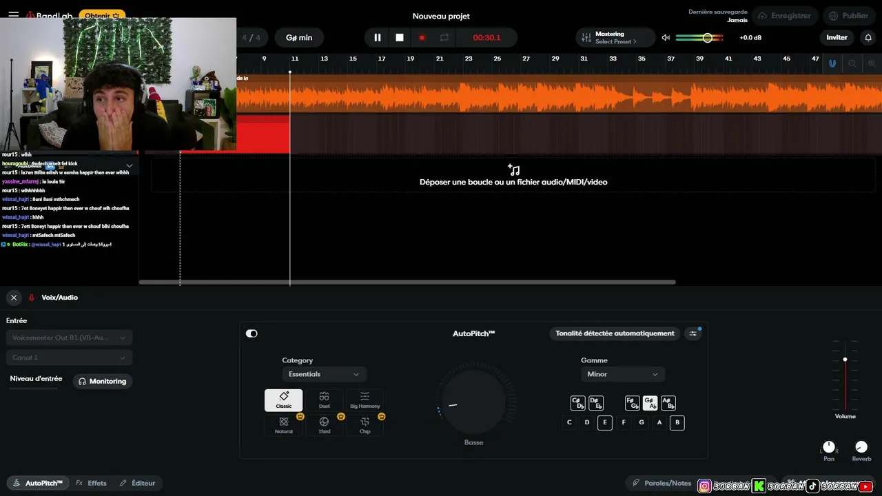Click the Enregistrer save button

[x=785, y=16]
